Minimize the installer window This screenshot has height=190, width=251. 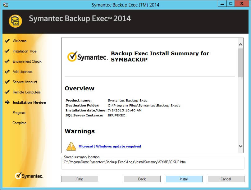coord(222,3)
